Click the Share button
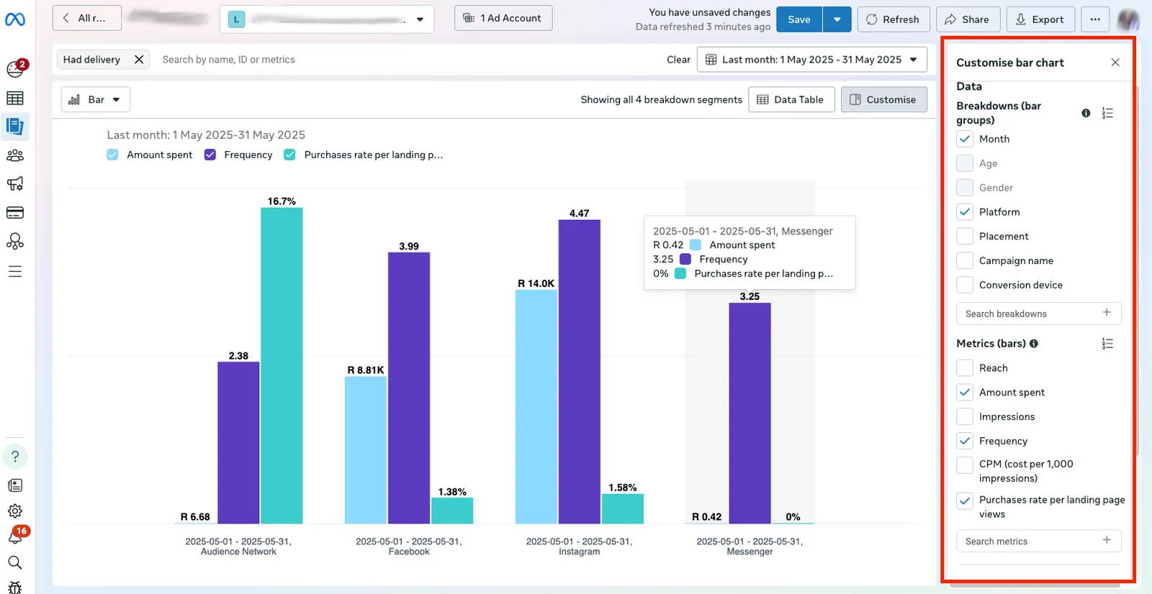The width and height of the screenshot is (1152, 594). (968, 19)
